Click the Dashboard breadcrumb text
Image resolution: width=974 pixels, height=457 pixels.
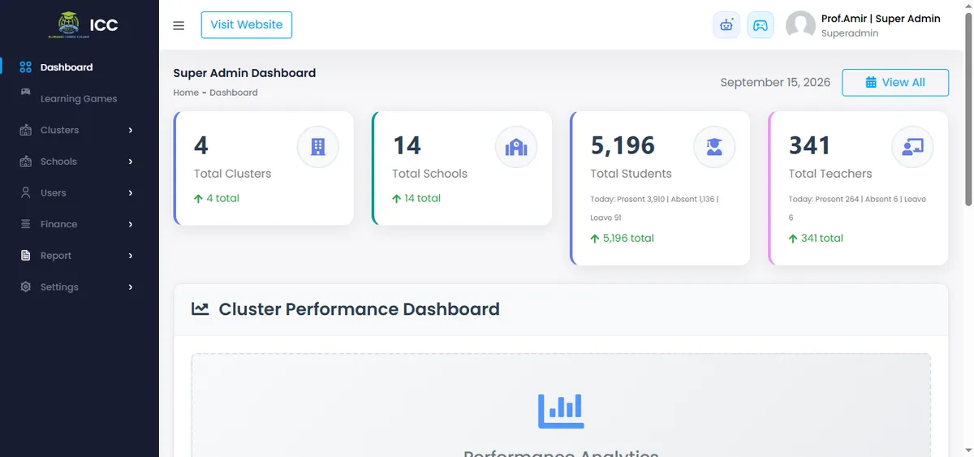click(x=234, y=93)
